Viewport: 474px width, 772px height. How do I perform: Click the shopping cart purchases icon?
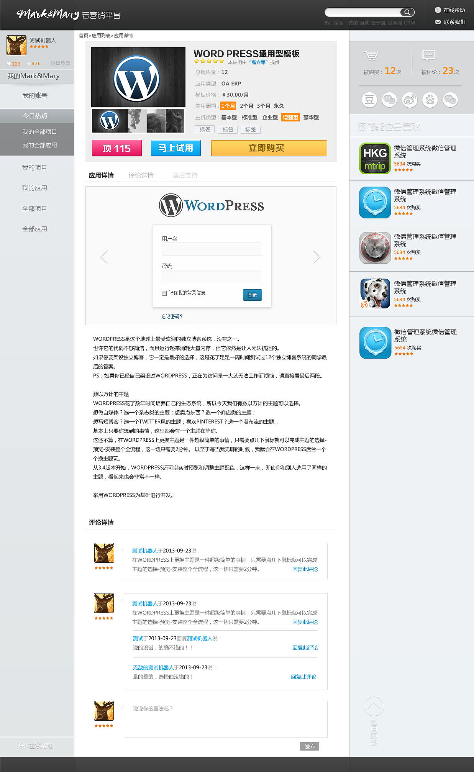[371, 56]
